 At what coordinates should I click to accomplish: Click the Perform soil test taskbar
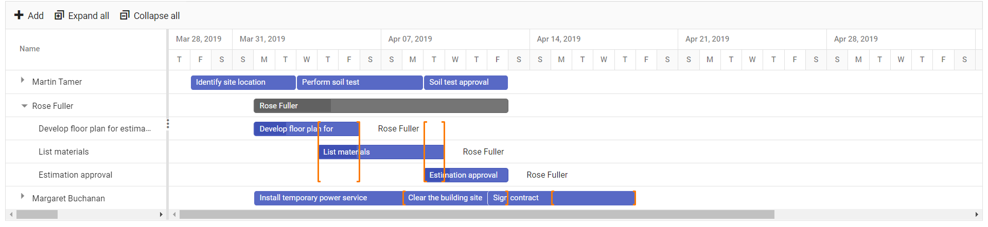[x=360, y=83]
